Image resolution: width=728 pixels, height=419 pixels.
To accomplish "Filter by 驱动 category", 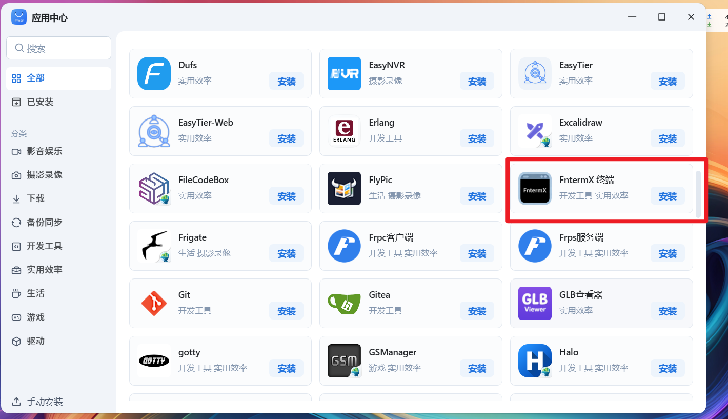I will point(58,341).
